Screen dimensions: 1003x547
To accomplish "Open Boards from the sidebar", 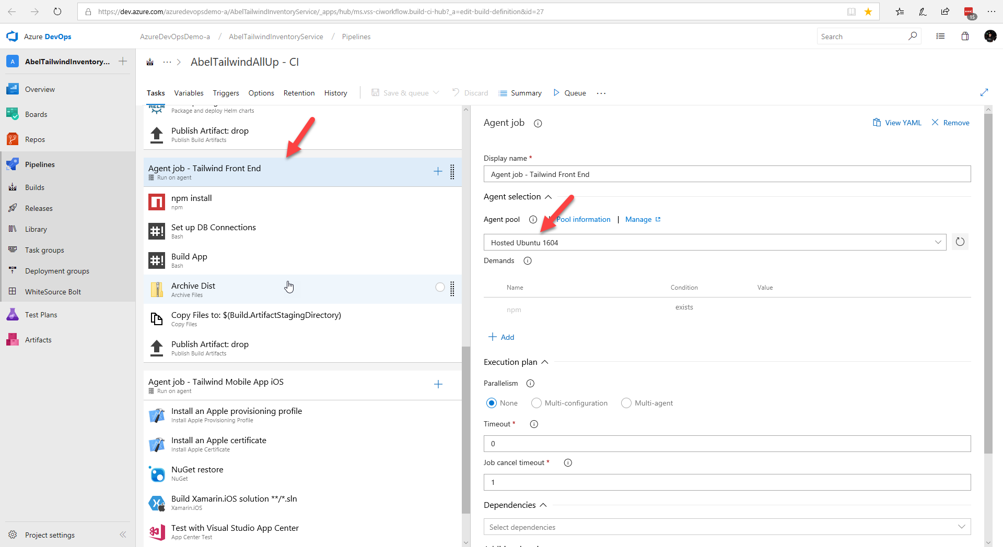I will click(36, 114).
